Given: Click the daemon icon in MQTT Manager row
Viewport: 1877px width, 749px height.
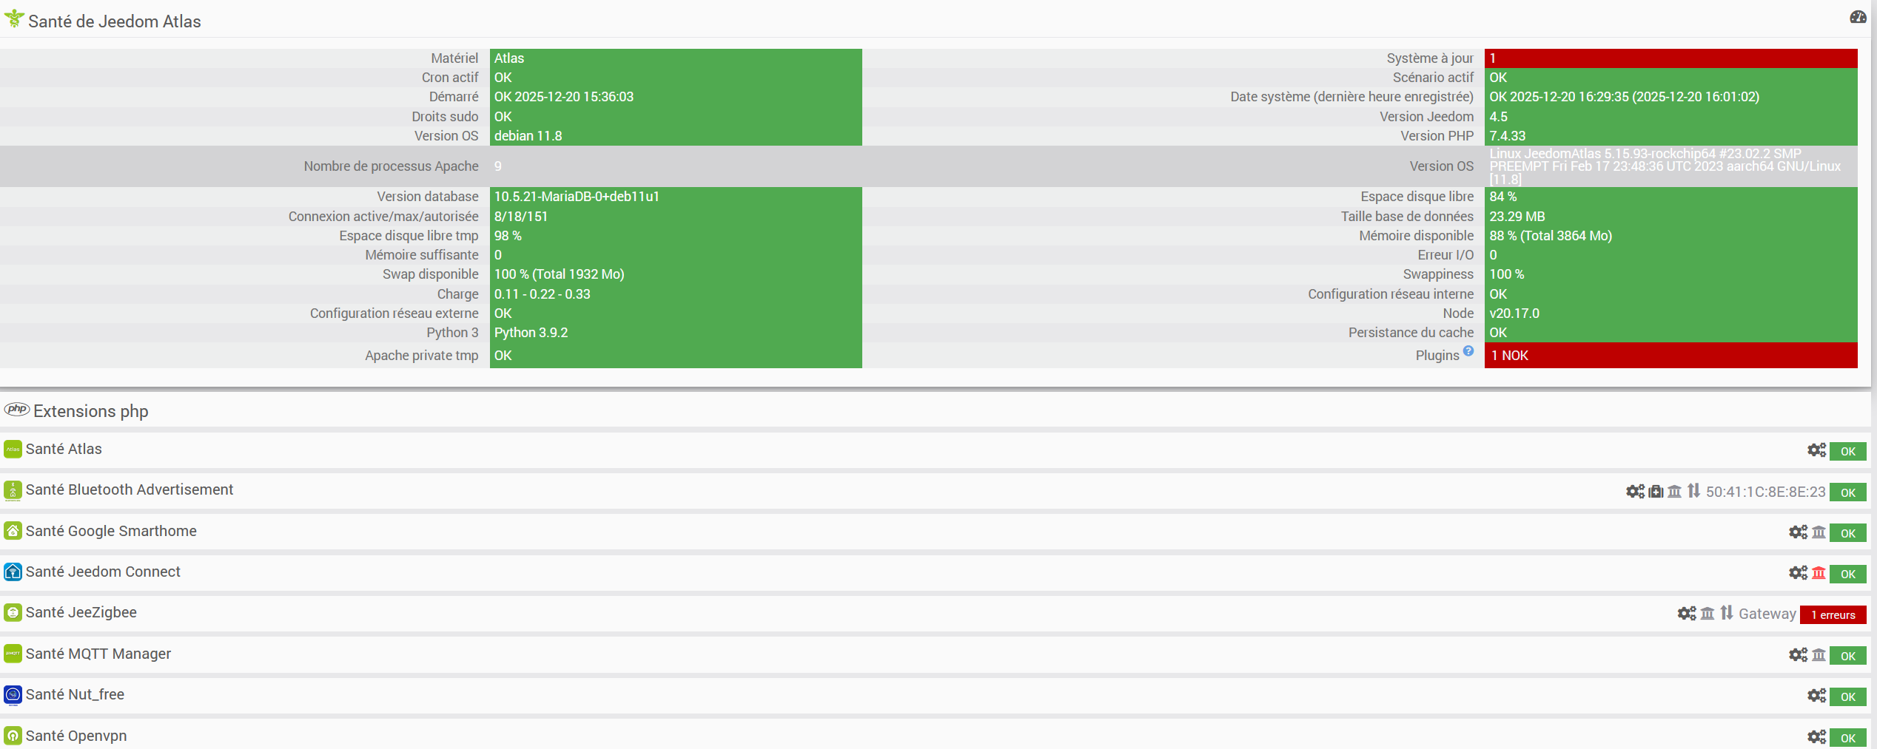Looking at the screenshot, I should click(1819, 655).
